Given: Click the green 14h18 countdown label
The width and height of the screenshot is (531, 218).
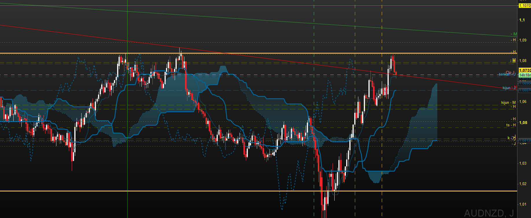Looking at the screenshot, I should [x=525, y=75].
